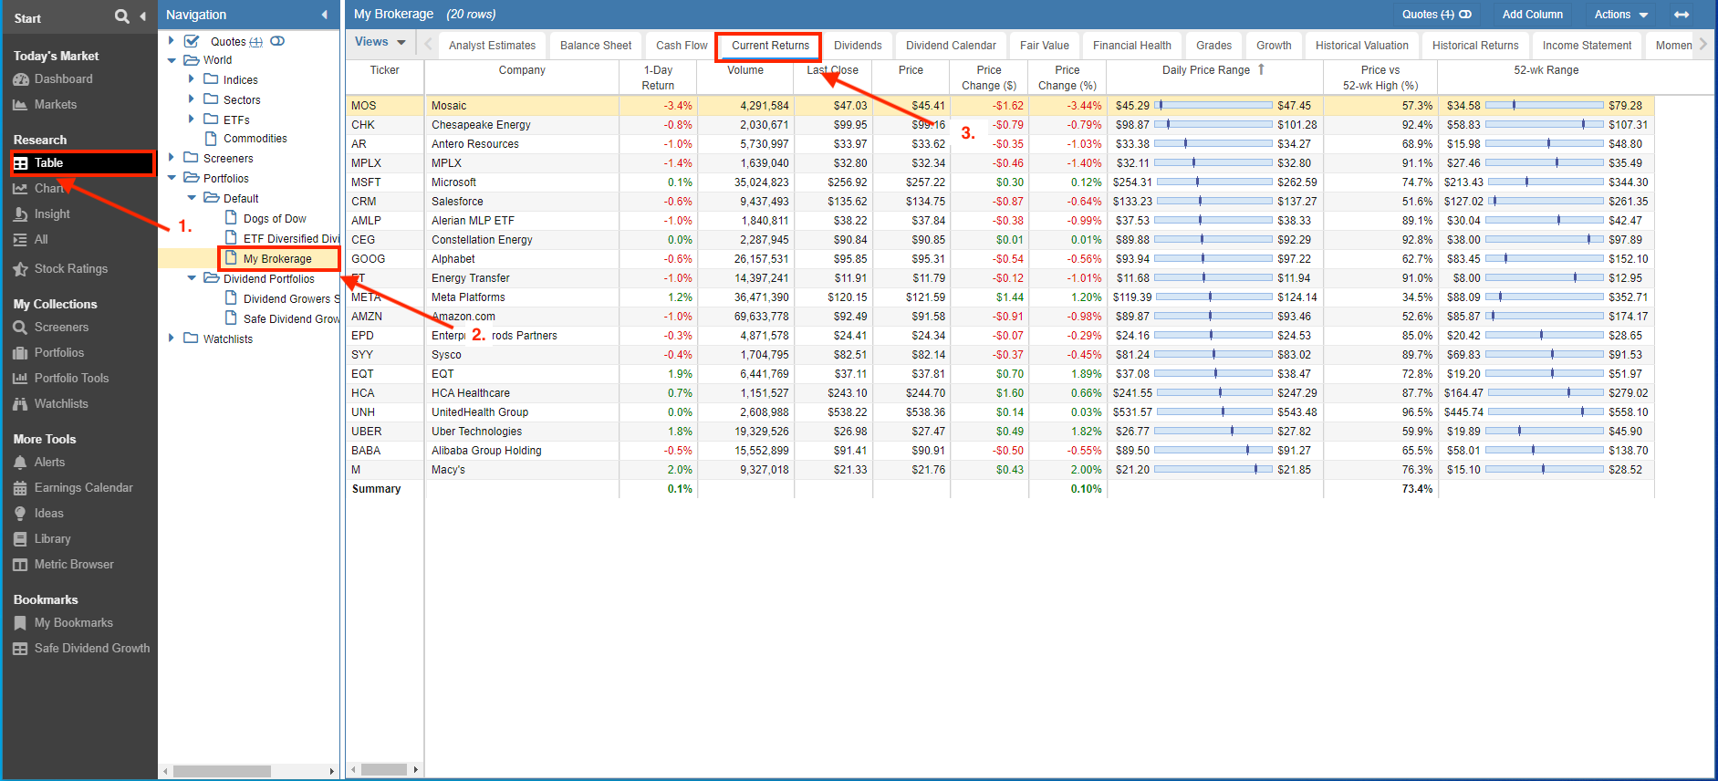The height and width of the screenshot is (781, 1718).
Task: Open the Insight research view
Action: coord(52,214)
